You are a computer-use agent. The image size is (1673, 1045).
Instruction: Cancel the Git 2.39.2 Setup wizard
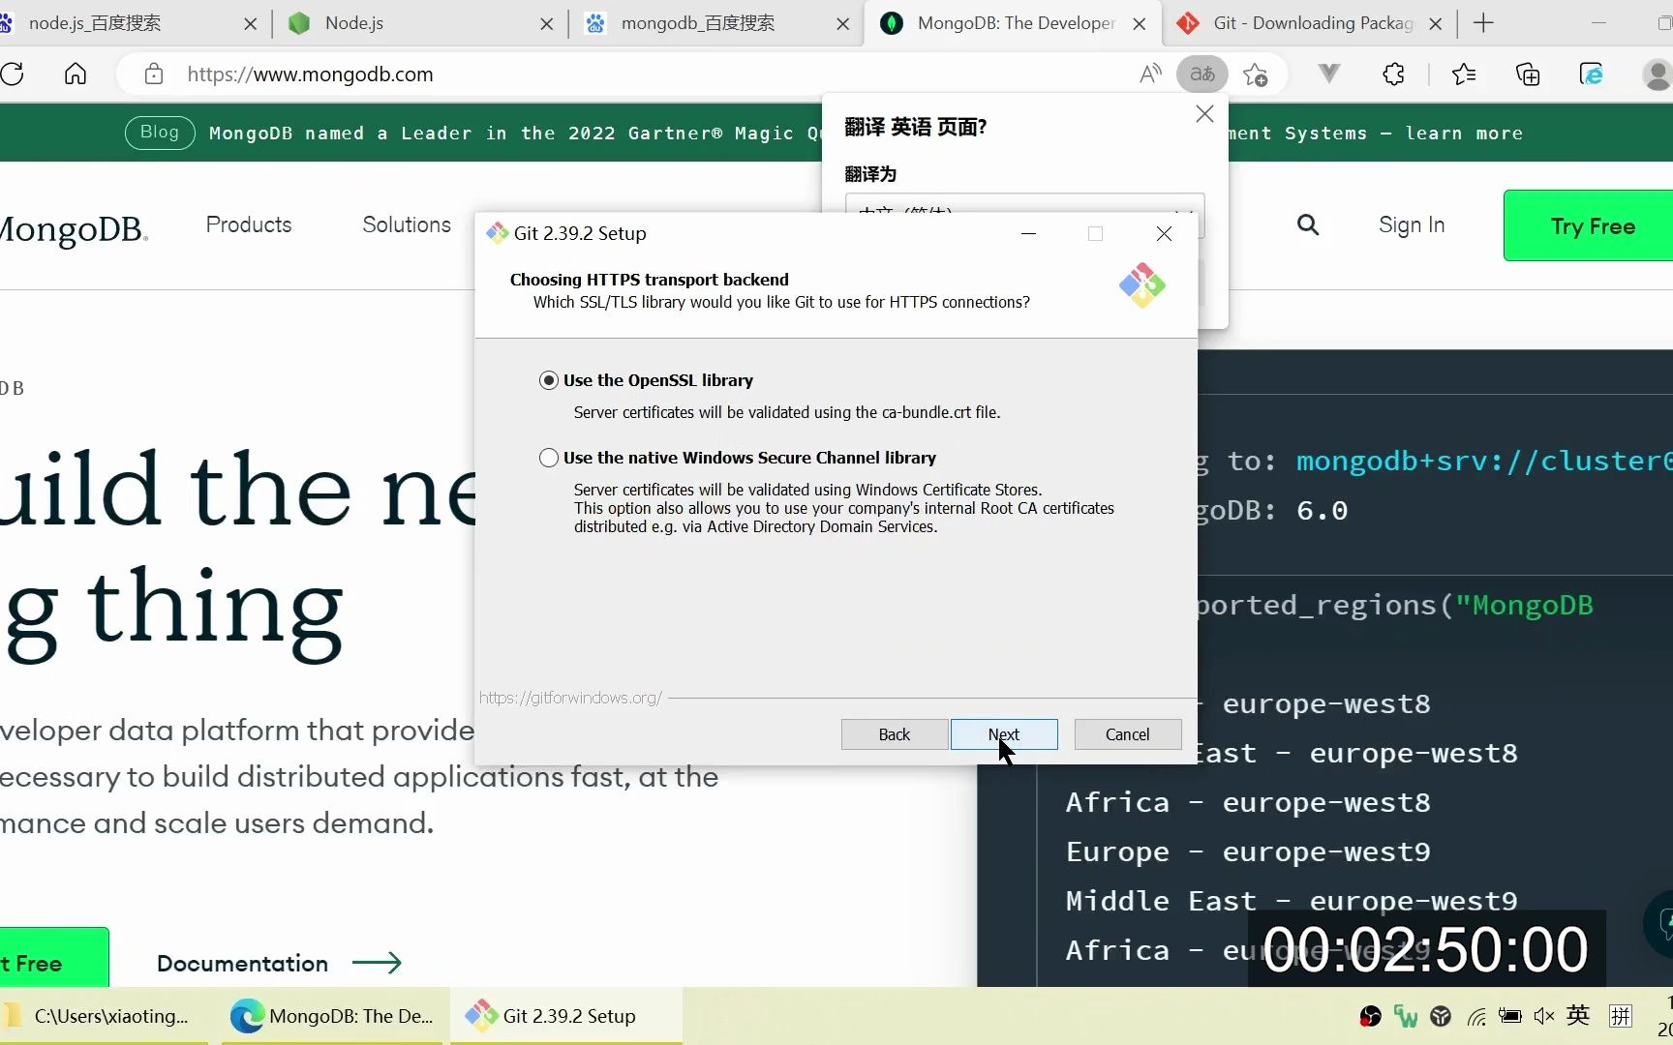coord(1128,734)
